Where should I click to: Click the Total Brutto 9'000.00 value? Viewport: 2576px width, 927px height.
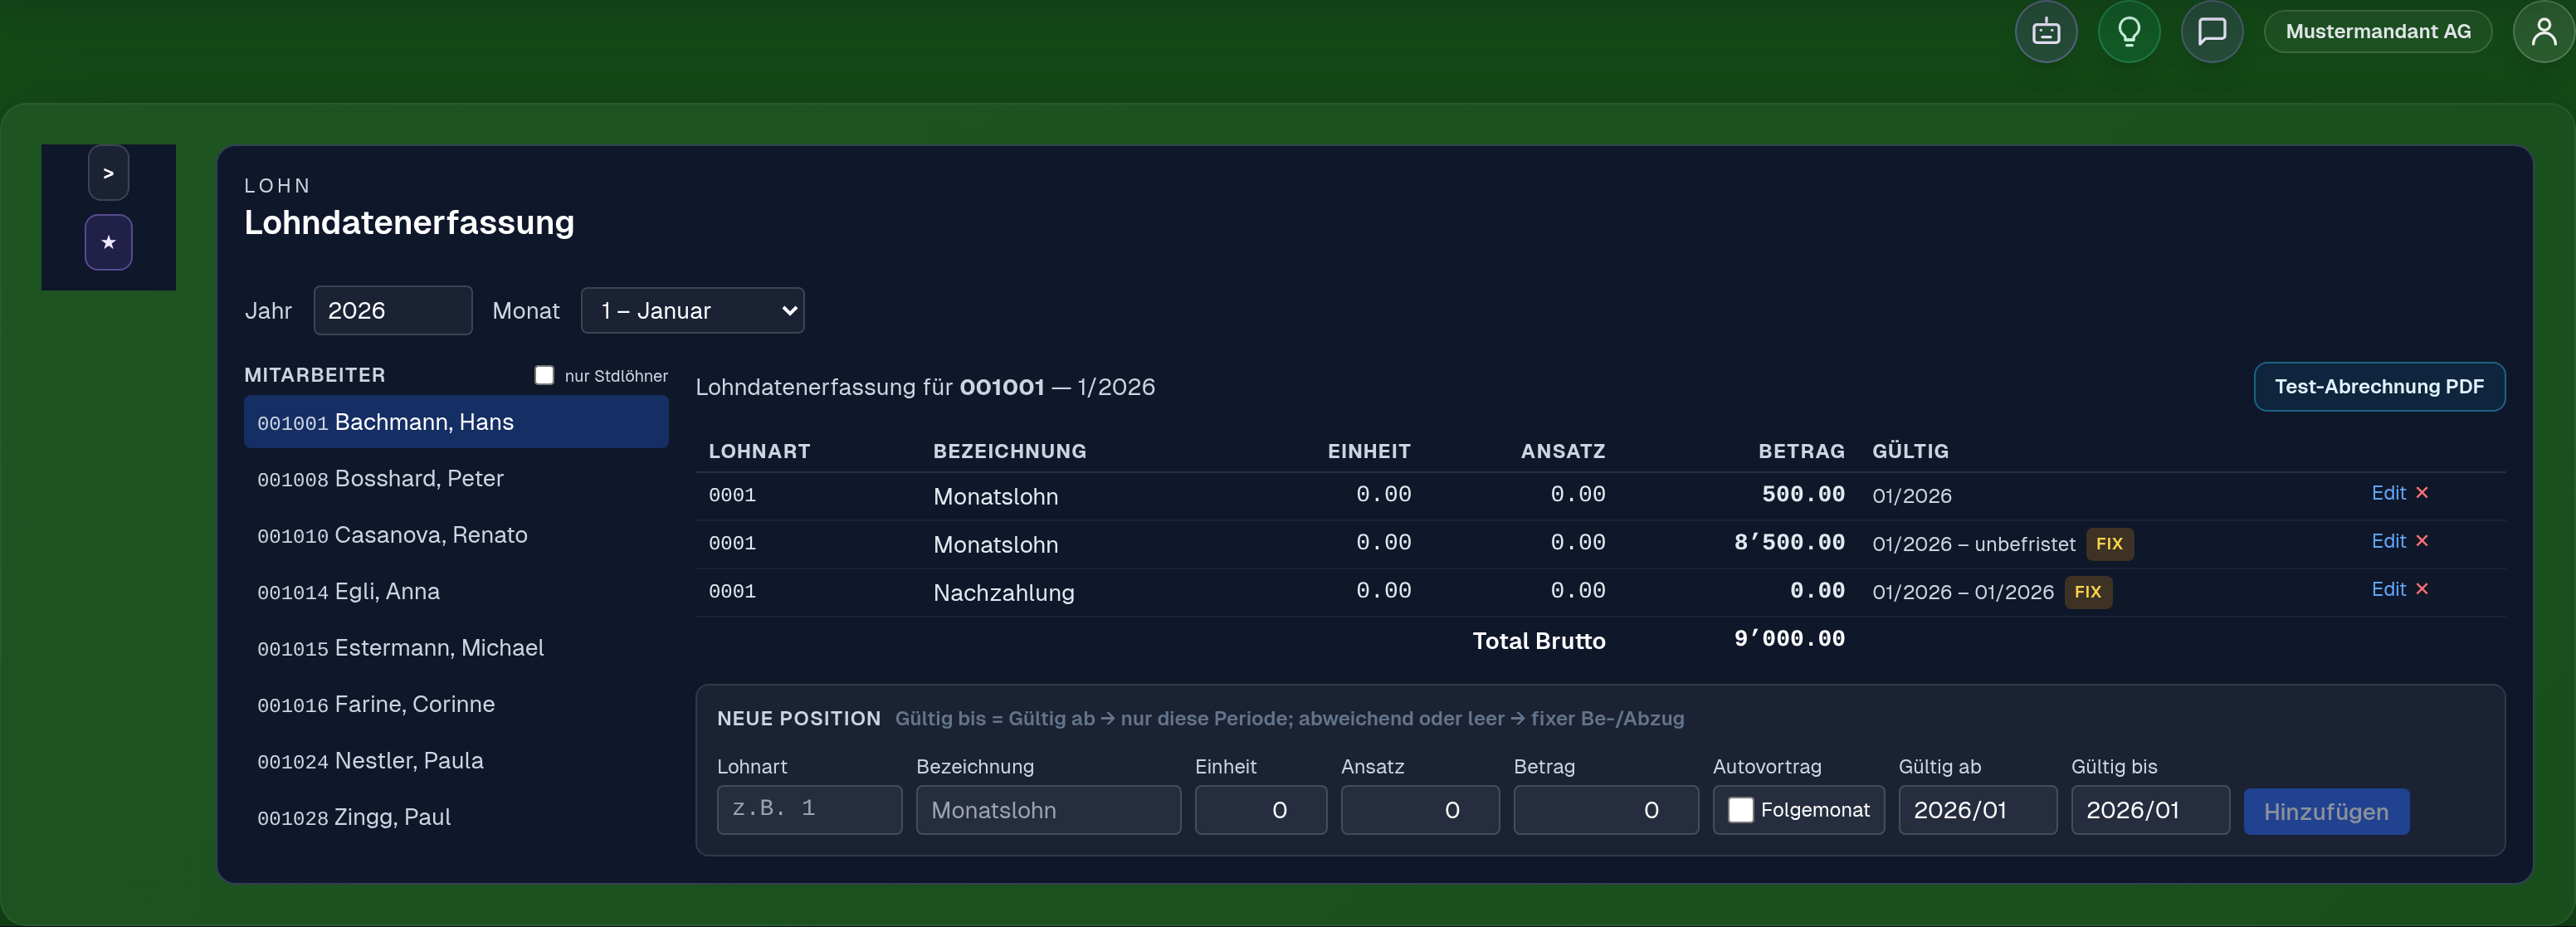pyautogui.click(x=1789, y=639)
